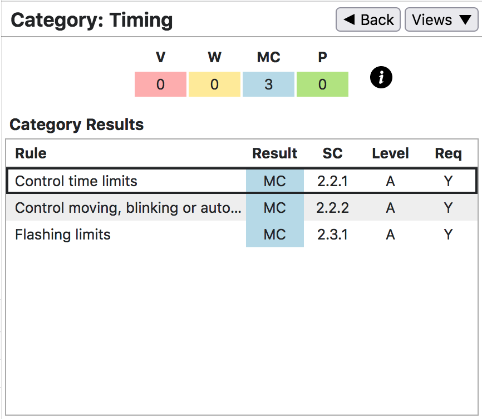Click the Req column header
The height and width of the screenshot is (419, 482).
click(448, 154)
